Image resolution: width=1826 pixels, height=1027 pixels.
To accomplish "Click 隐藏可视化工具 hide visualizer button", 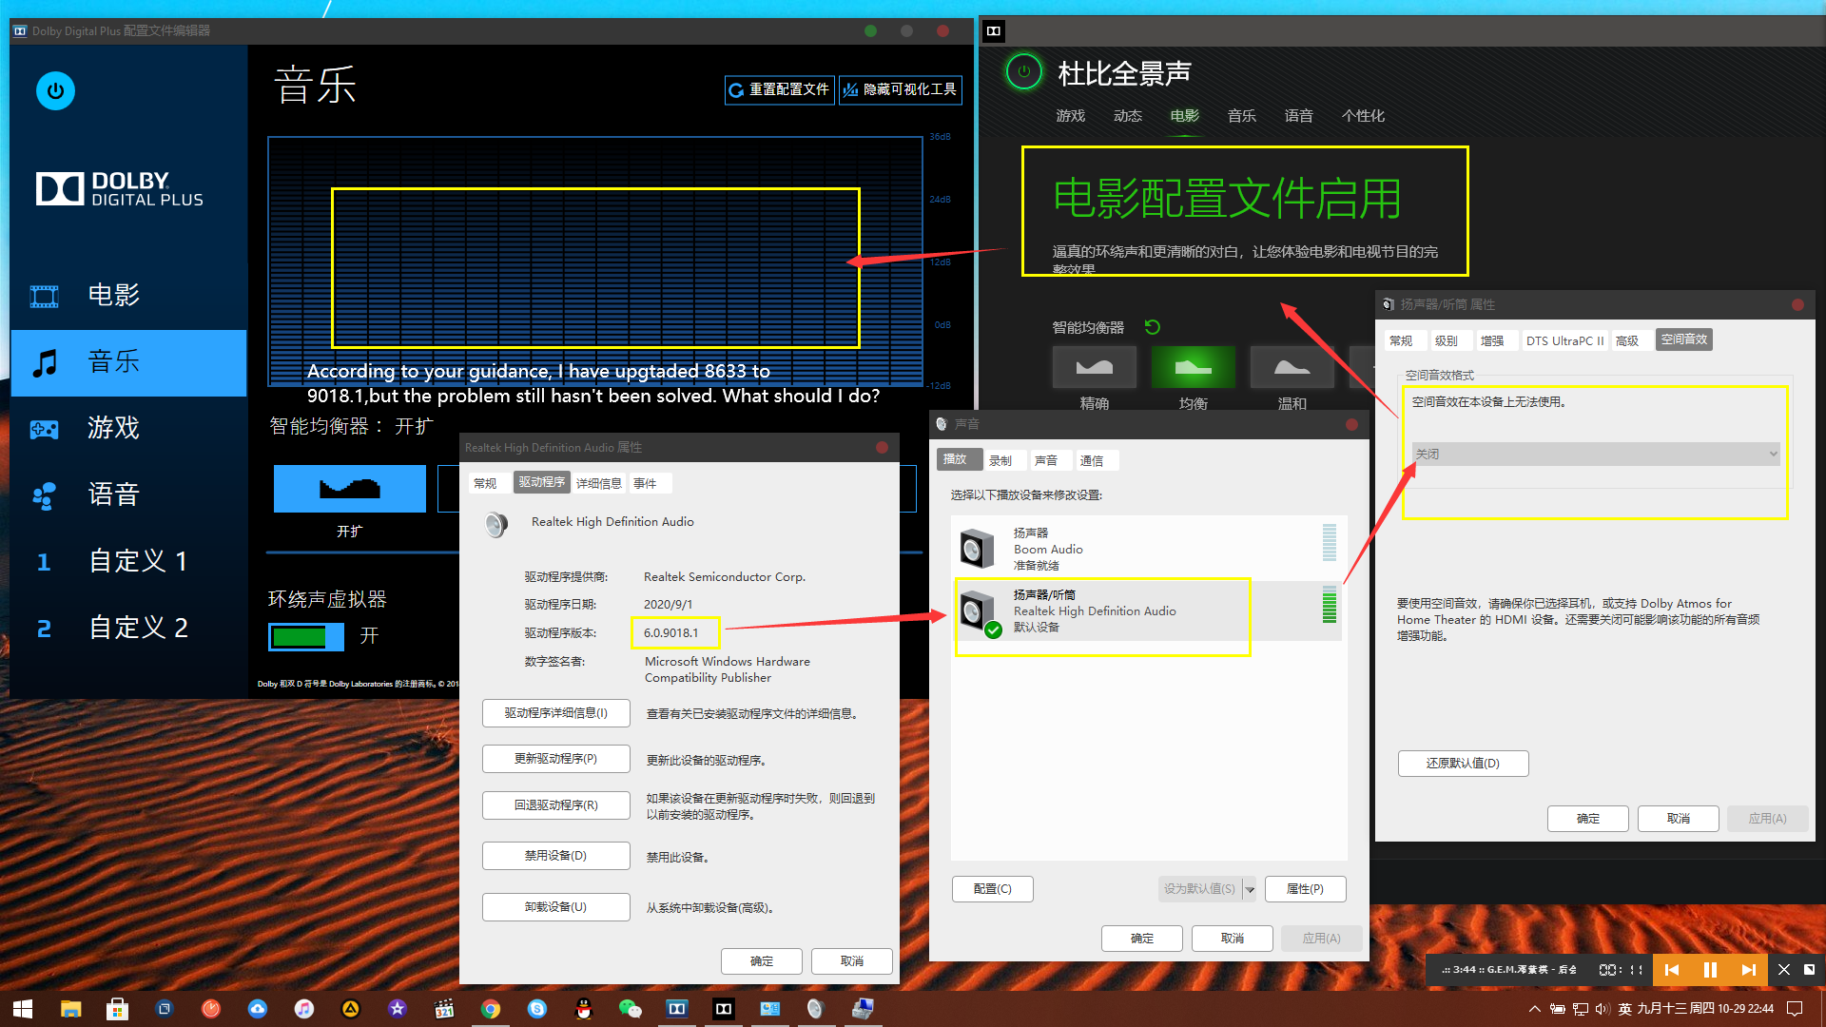I will click(900, 89).
